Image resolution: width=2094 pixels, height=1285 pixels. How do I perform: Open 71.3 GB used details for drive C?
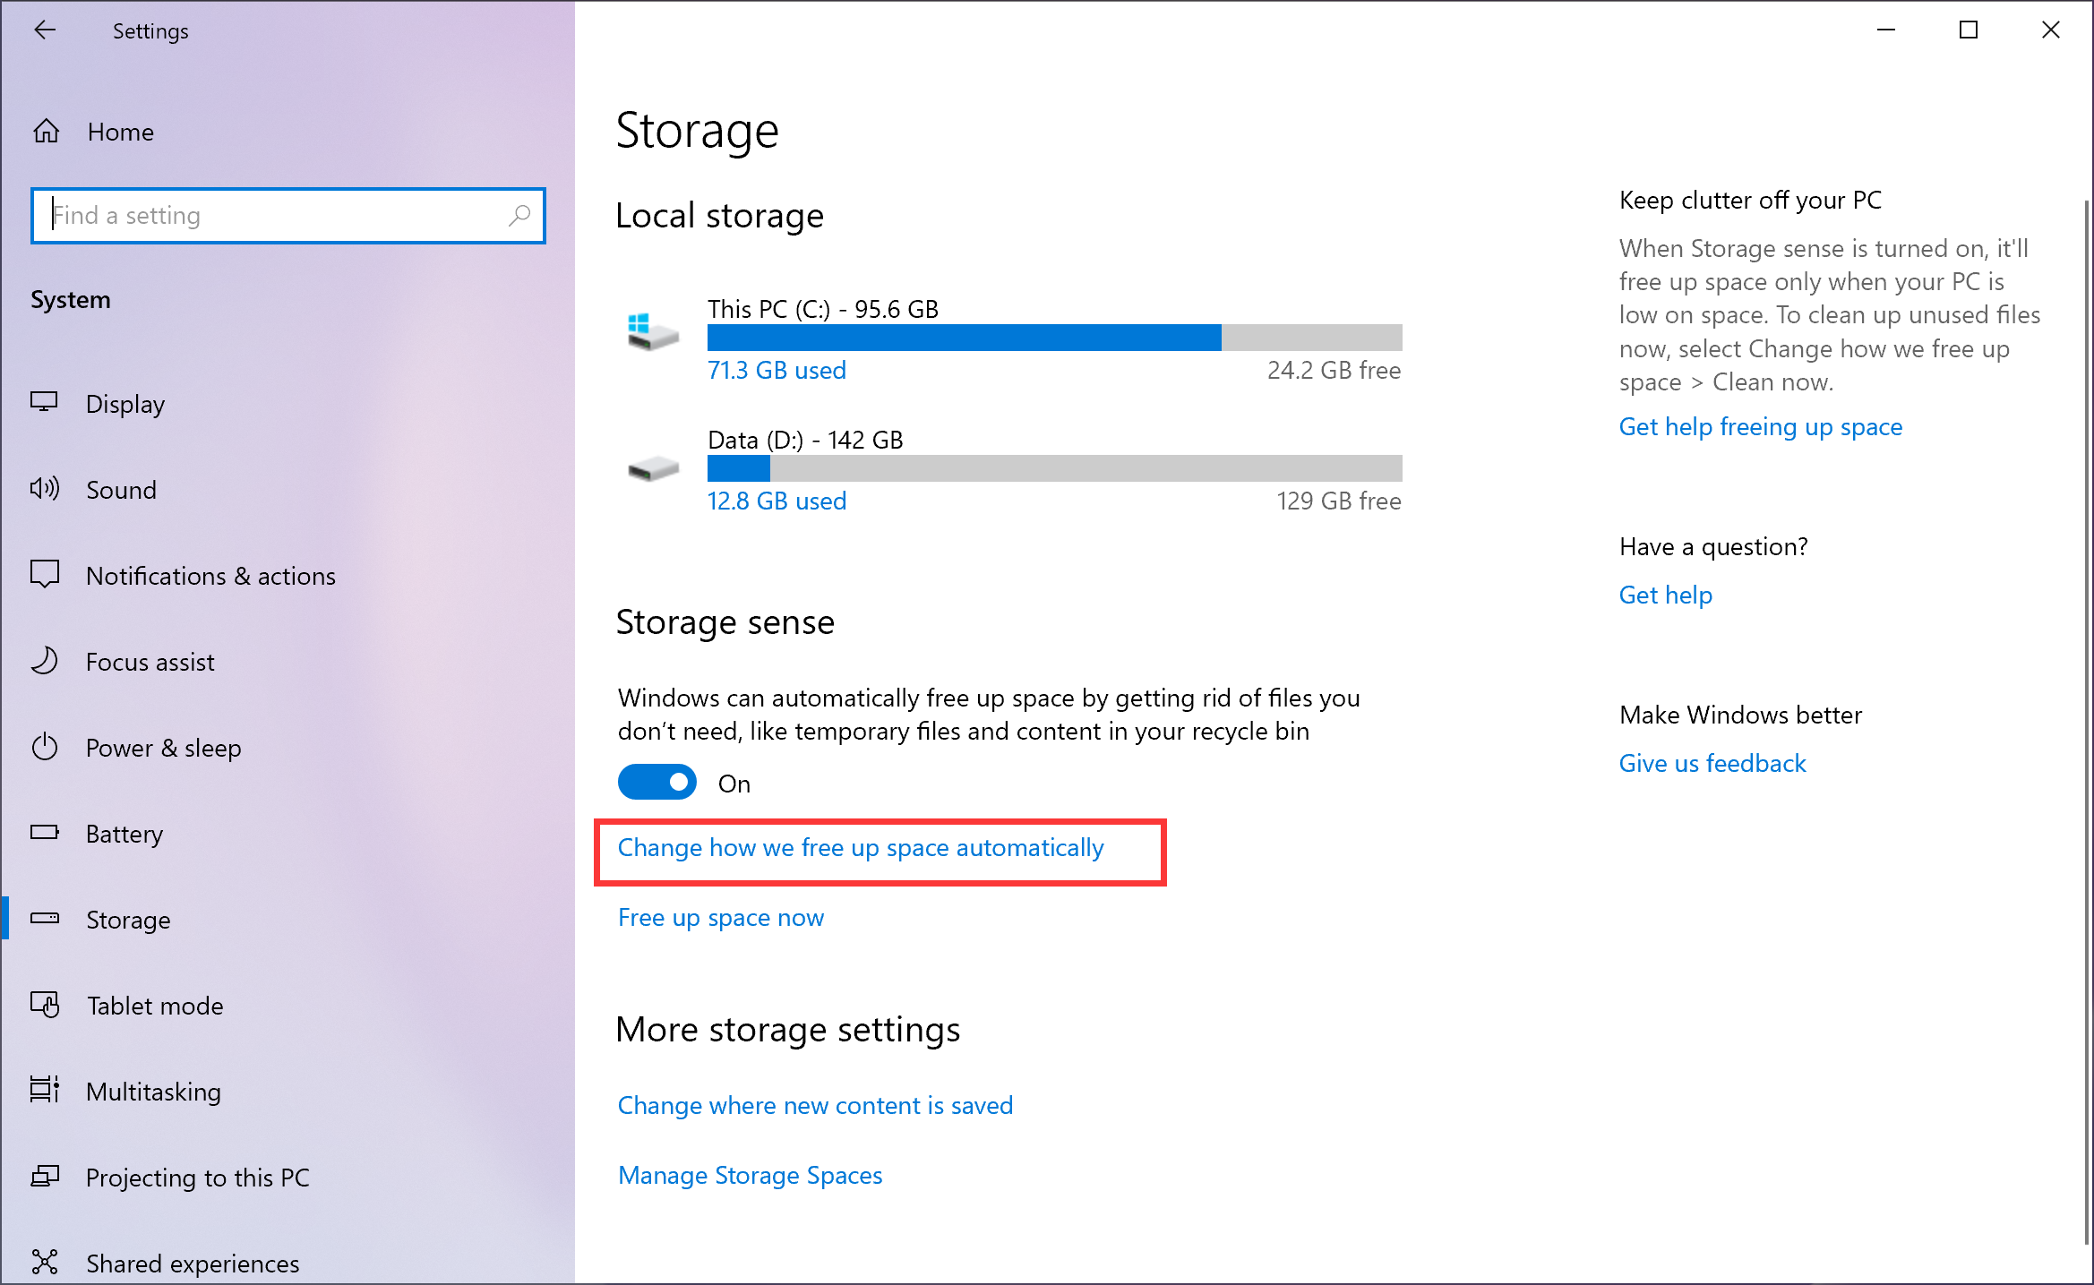(776, 370)
